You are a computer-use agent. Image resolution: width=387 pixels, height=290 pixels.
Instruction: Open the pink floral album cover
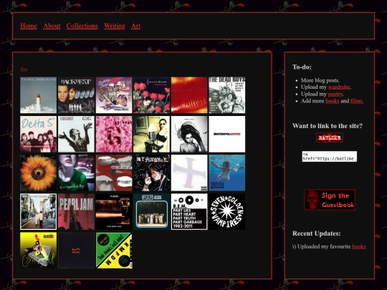(114, 134)
